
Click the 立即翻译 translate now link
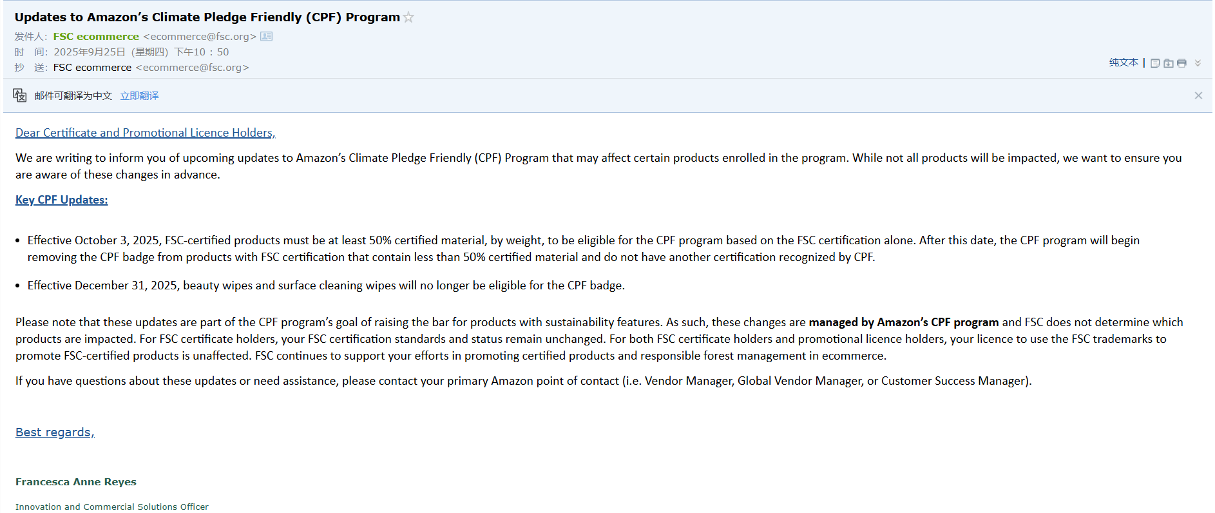coord(139,95)
